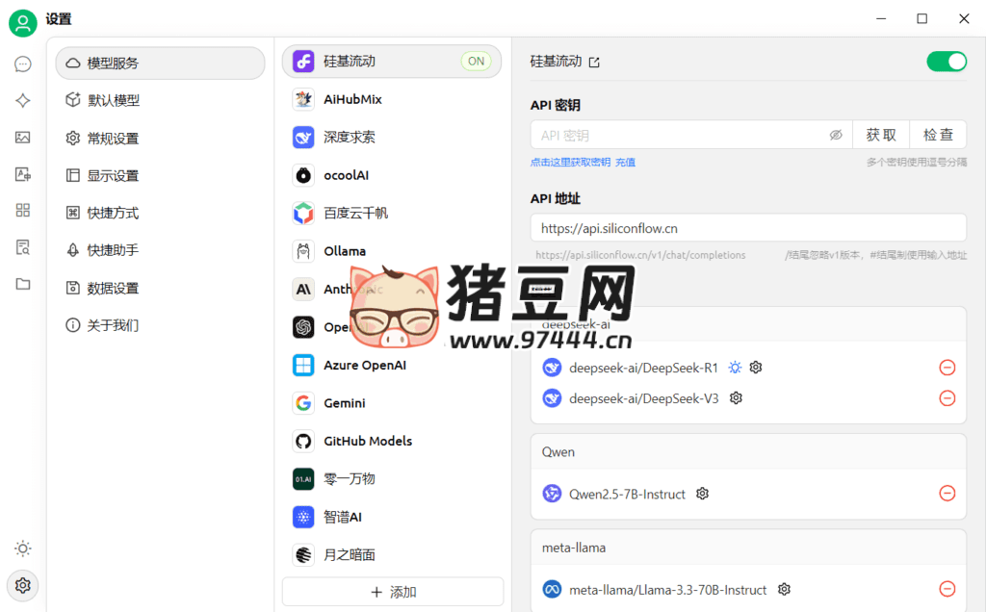This screenshot has height=612, width=986.
Task: Click the meta-llama model group header
Action: (x=748, y=548)
